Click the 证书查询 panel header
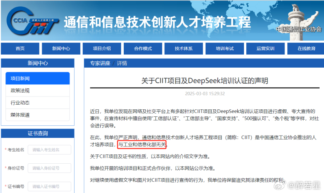The image size is (324, 193). (x=37, y=134)
